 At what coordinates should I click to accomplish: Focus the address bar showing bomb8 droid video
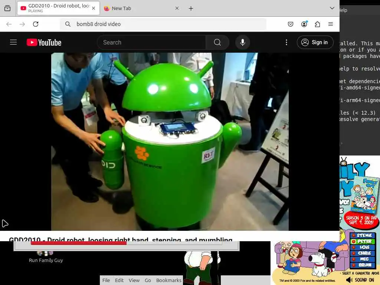point(163,24)
